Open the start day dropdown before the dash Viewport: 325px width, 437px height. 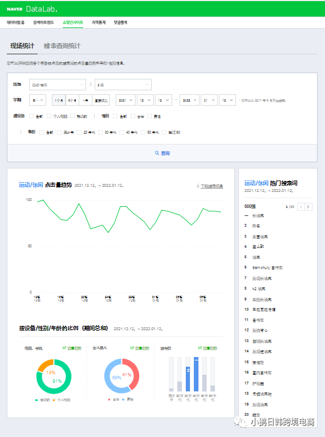163,100
